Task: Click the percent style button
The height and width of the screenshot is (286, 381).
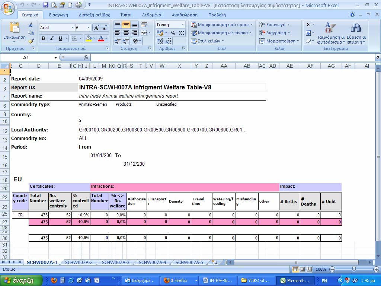Action: pyautogui.click(x=173, y=33)
